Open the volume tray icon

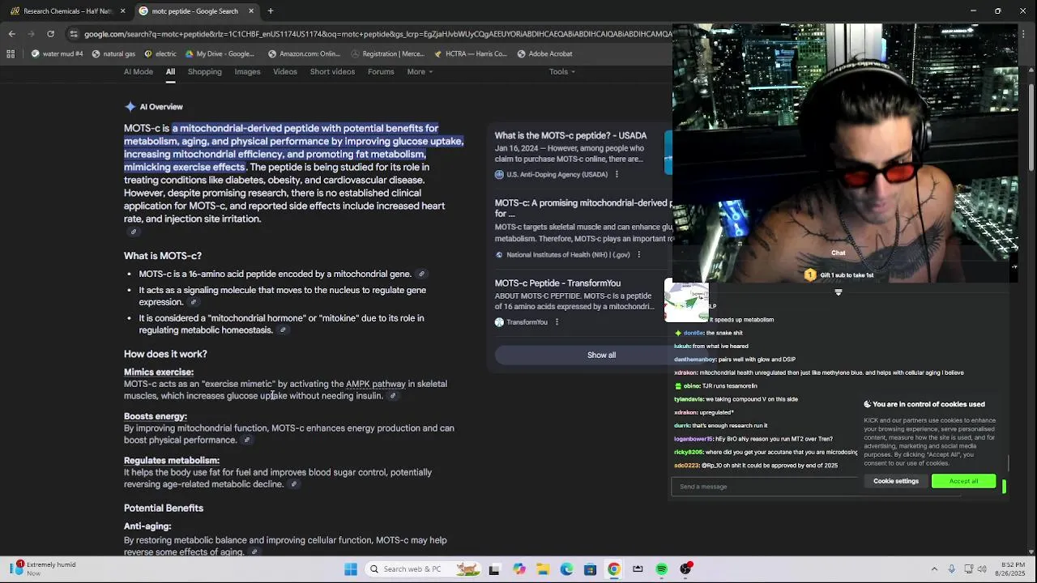[982, 569]
